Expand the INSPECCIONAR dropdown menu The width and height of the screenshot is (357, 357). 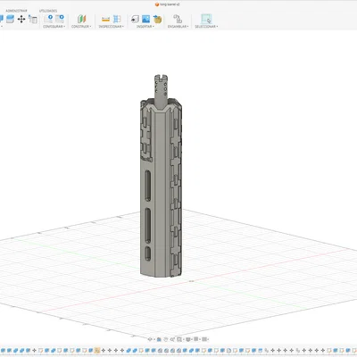(111, 27)
